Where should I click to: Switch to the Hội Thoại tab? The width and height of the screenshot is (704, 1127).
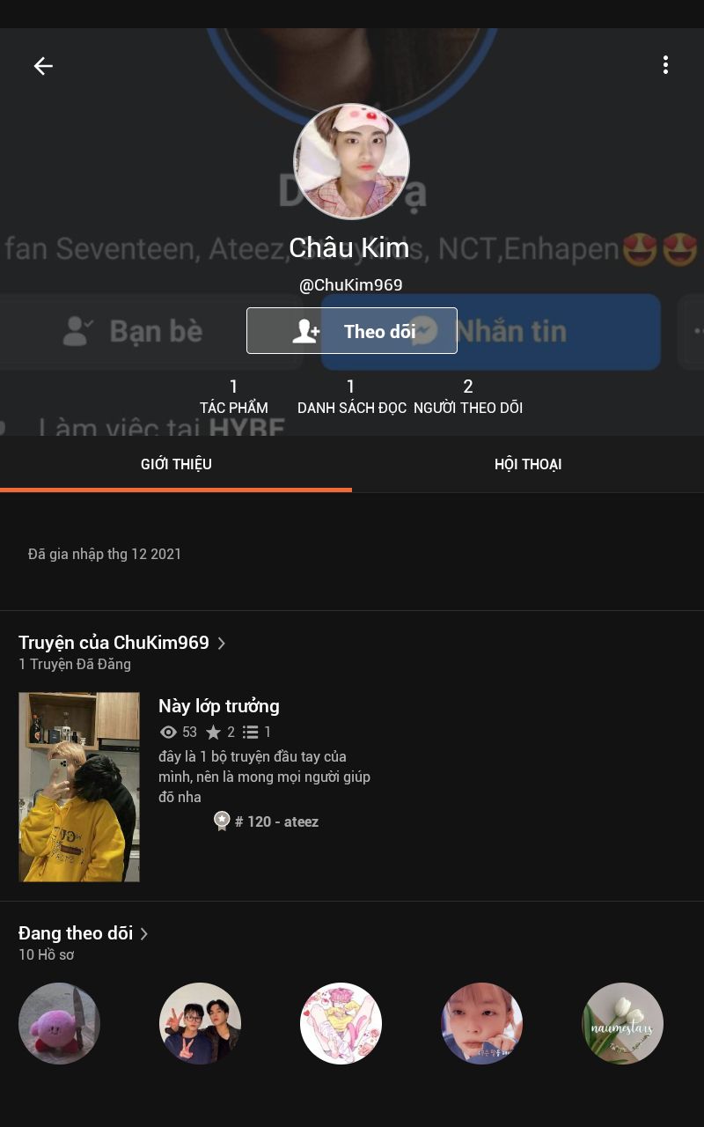click(x=528, y=464)
